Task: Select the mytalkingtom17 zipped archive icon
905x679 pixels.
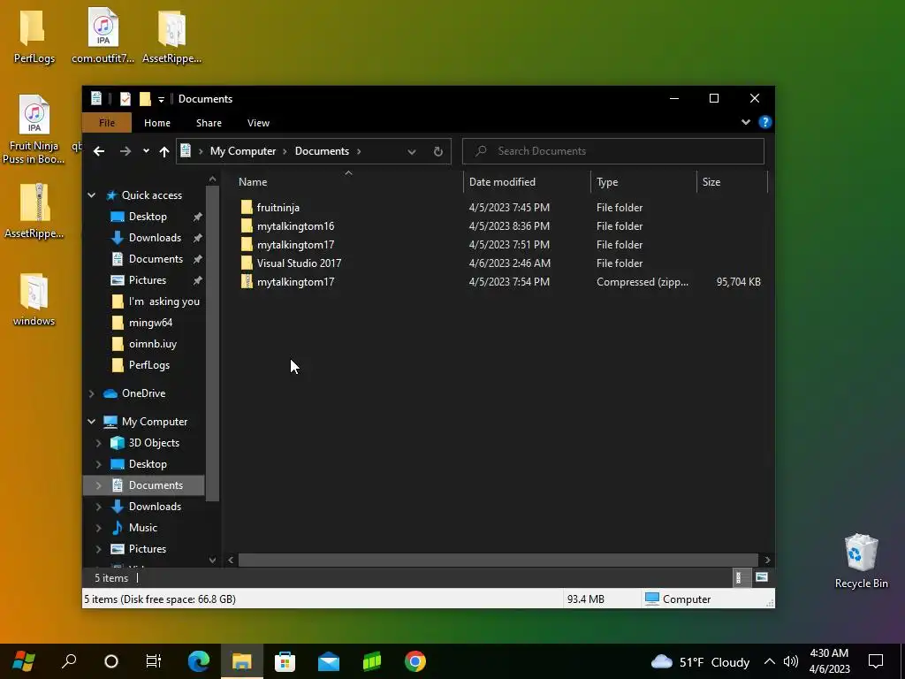Action: coord(247,282)
